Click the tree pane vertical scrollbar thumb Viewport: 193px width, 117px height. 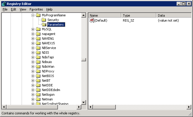[x=84, y=60]
